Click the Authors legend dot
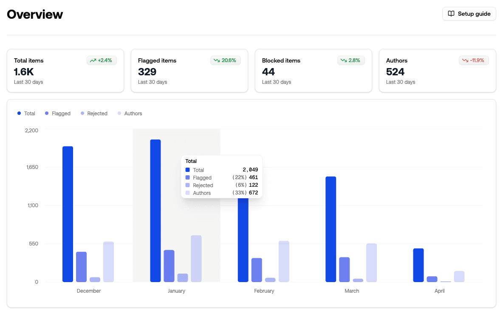The image size is (503, 314). coord(119,113)
